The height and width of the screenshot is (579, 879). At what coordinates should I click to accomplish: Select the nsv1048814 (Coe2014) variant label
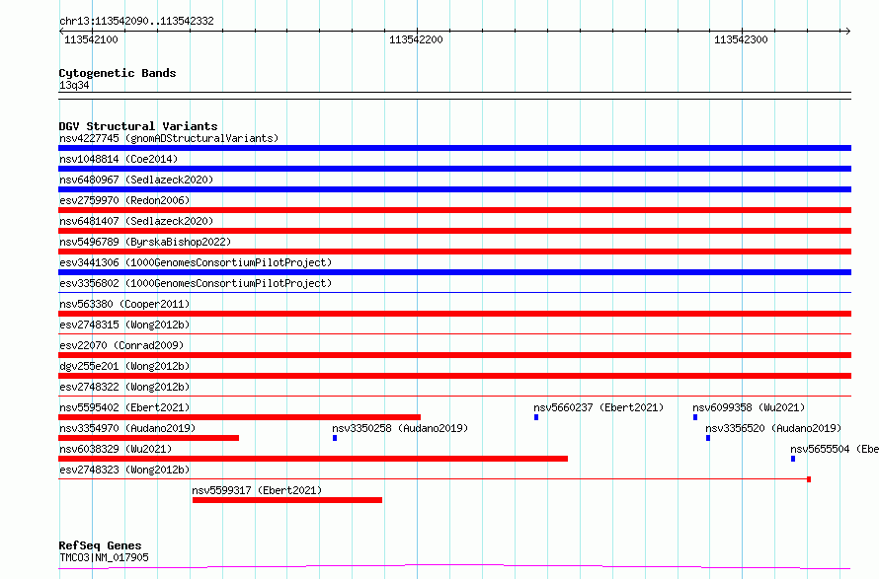pos(119,159)
